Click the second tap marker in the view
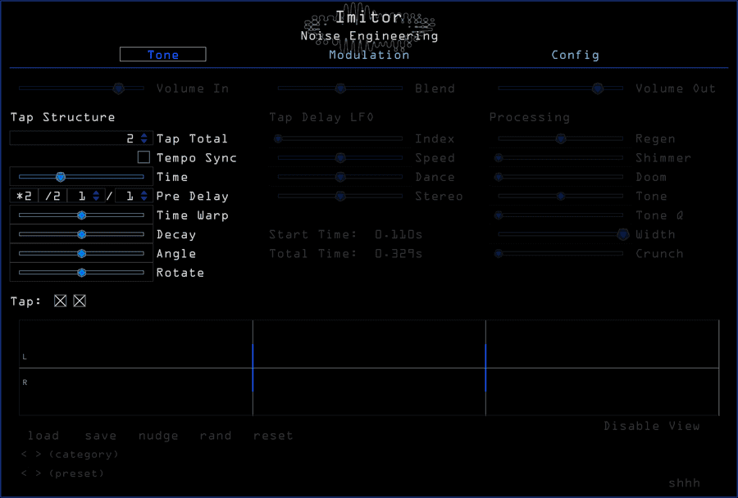The width and height of the screenshot is (738, 498). tap(485, 368)
